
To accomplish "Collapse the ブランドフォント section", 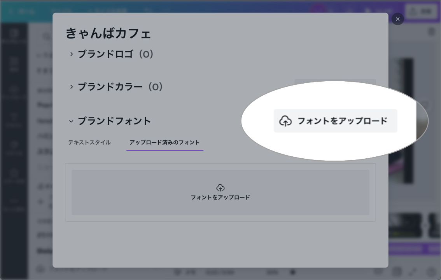I will (71, 121).
